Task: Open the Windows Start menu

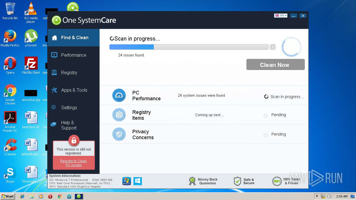Action: coord(8,196)
